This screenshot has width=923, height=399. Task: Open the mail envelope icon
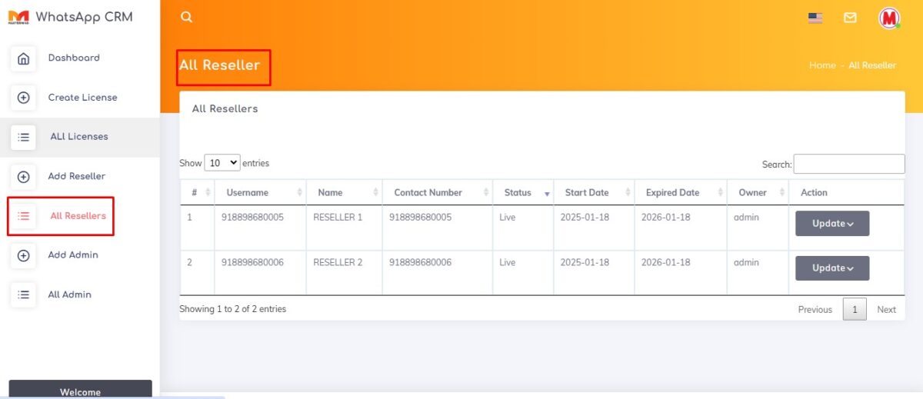(x=850, y=18)
